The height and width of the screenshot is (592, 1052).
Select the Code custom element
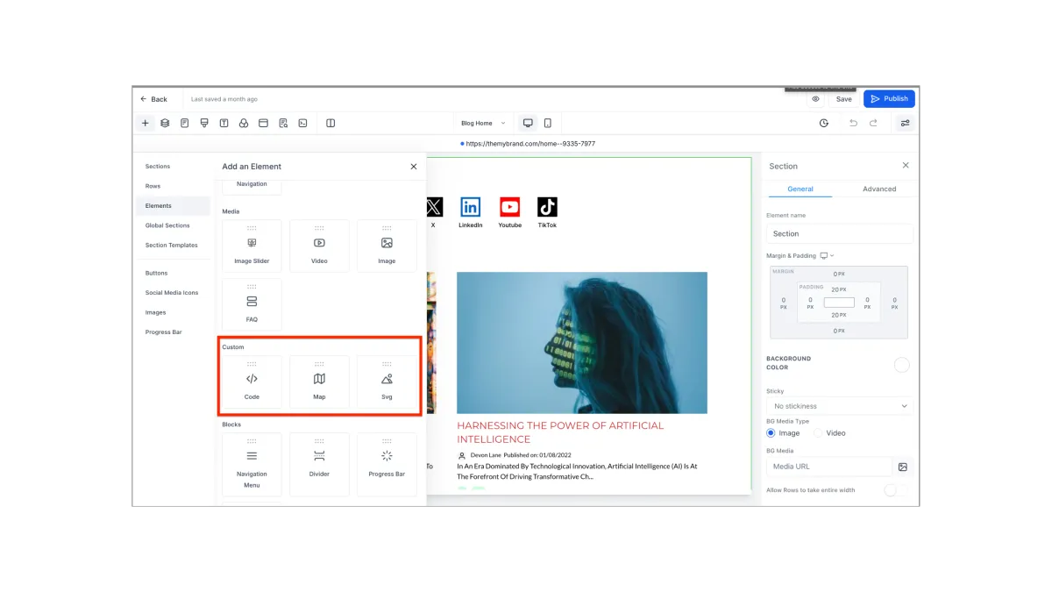(x=252, y=383)
